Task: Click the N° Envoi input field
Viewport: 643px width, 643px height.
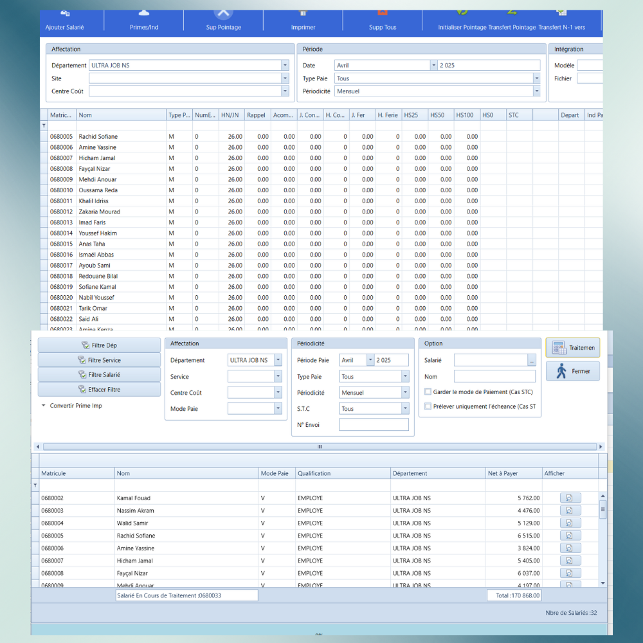Action: (374, 424)
